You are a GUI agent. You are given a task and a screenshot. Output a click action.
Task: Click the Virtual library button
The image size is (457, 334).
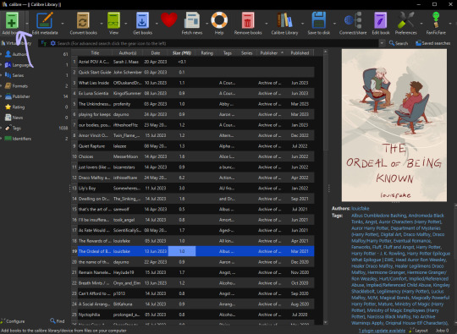(x=16, y=43)
